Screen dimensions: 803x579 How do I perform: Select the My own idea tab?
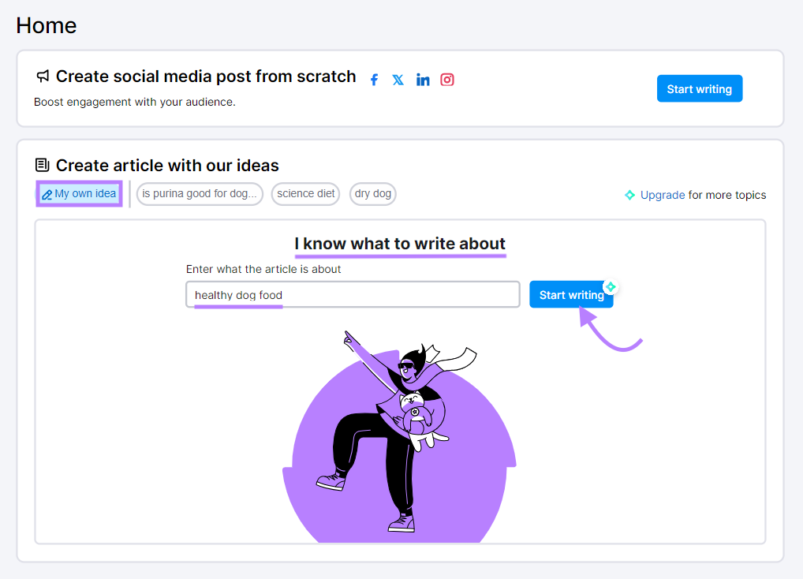tap(79, 194)
